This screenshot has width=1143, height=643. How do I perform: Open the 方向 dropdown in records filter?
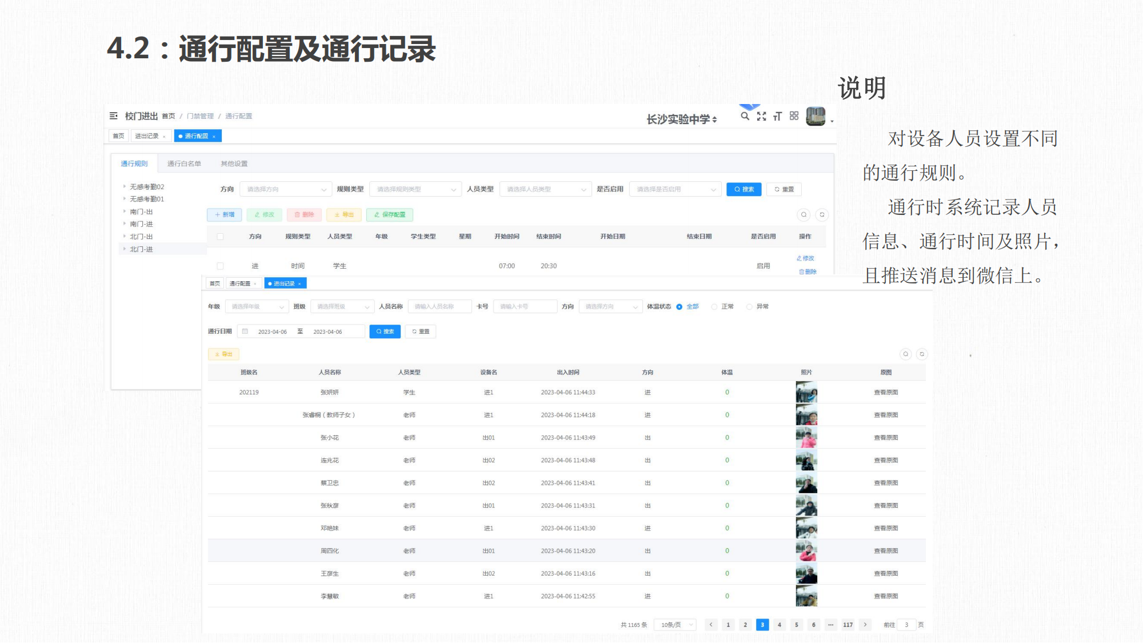[611, 307]
